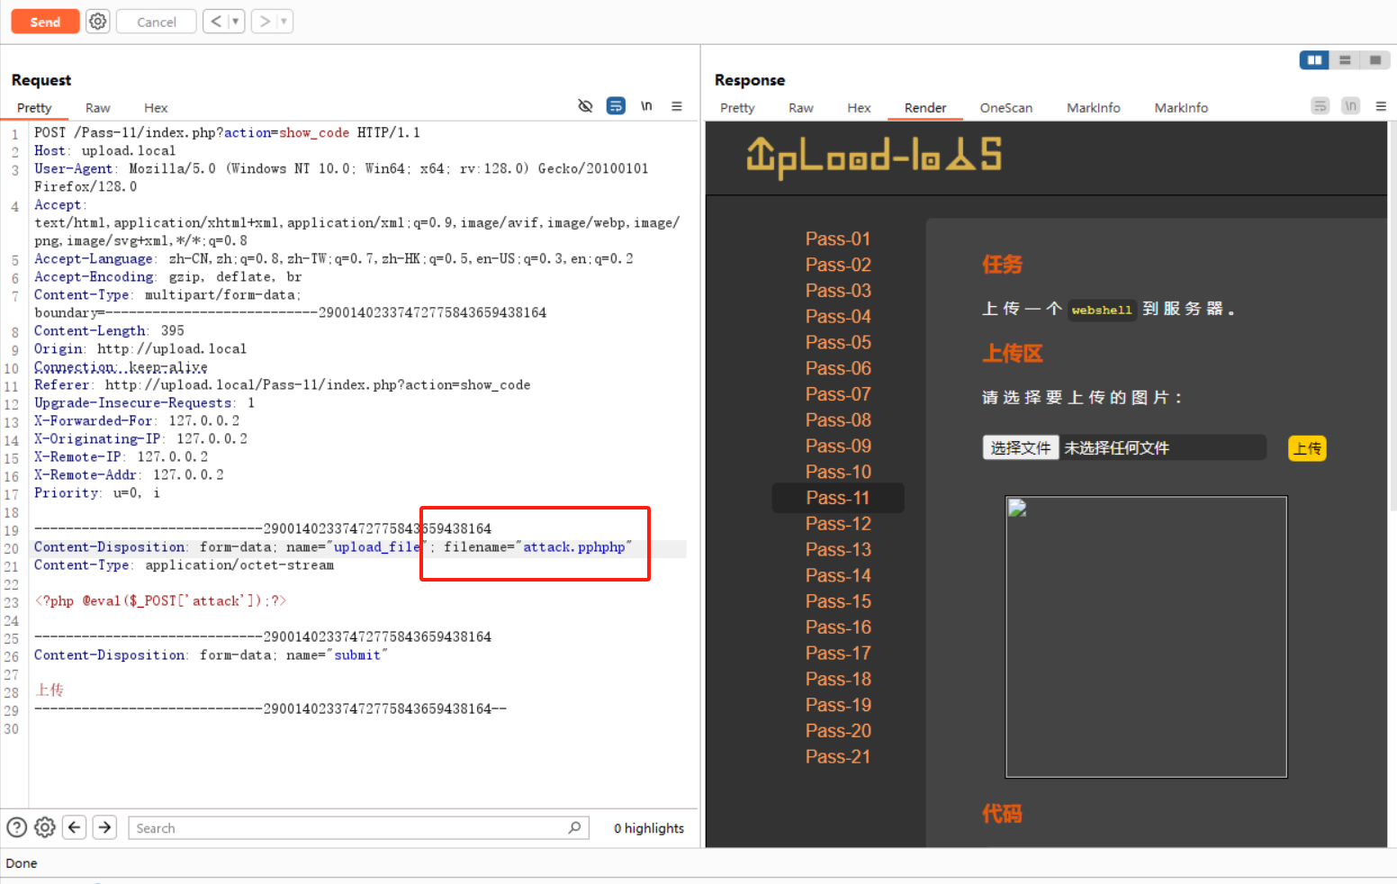
Task: Click the webshell code tag
Action: (x=1102, y=310)
